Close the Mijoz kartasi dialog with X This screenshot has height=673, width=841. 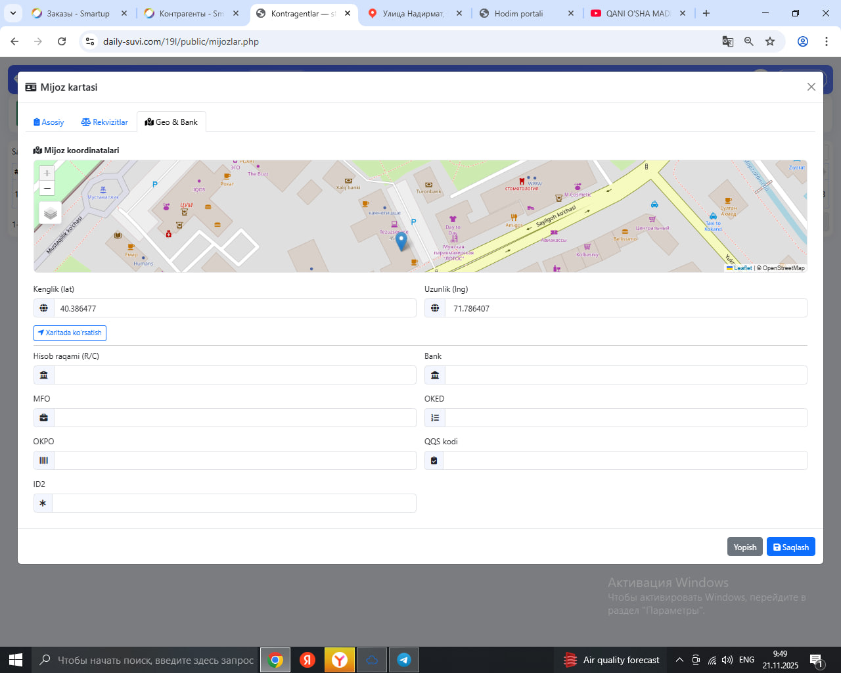pyautogui.click(x=811, y=87)
